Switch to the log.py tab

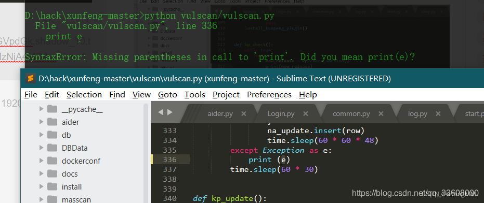coord(417,114)
